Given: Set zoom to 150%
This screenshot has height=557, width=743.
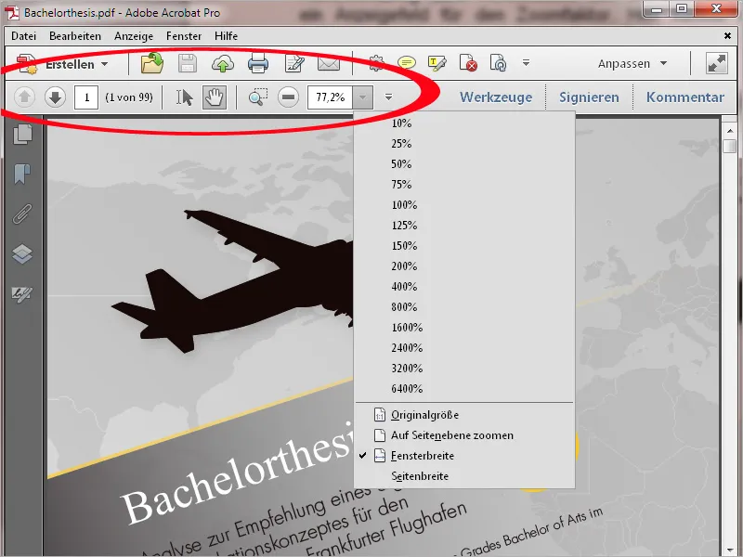Looking at the screenshot, I should coord(464,246).
